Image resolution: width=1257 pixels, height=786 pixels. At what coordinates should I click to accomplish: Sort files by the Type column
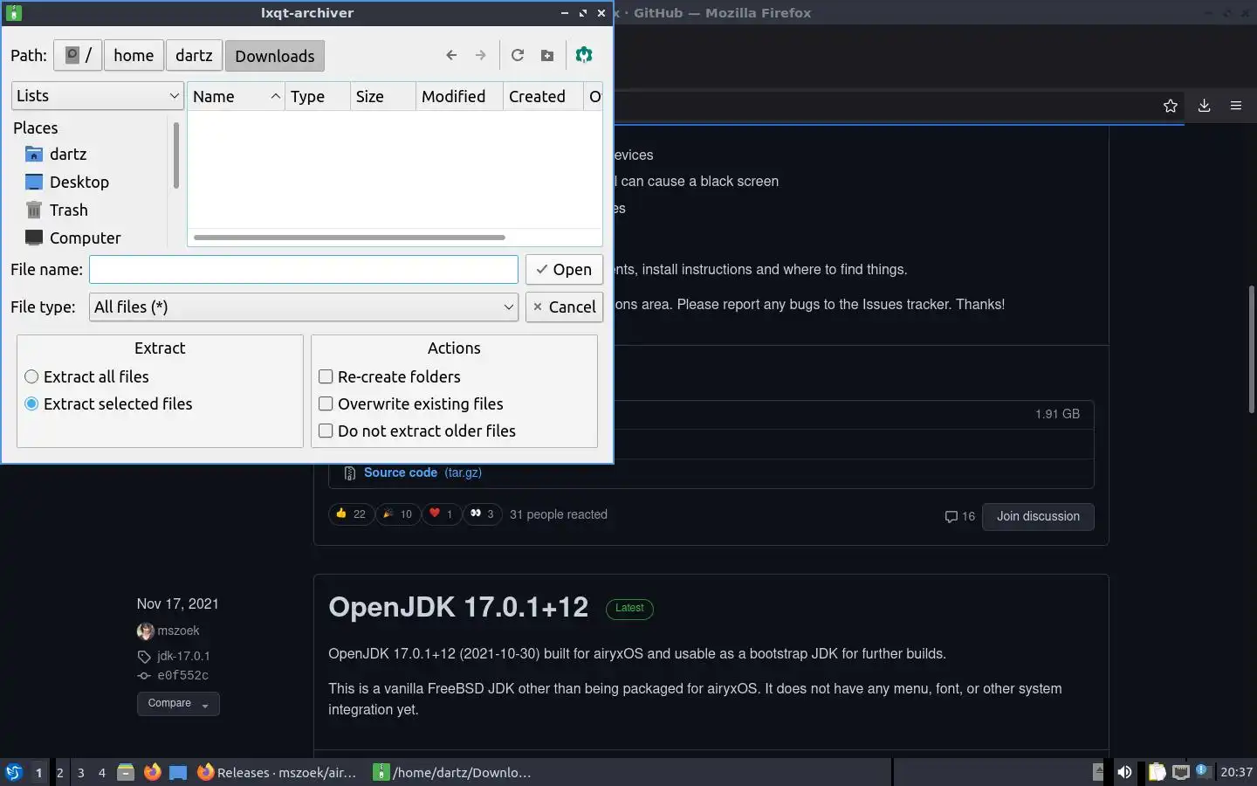pos(318,96)
